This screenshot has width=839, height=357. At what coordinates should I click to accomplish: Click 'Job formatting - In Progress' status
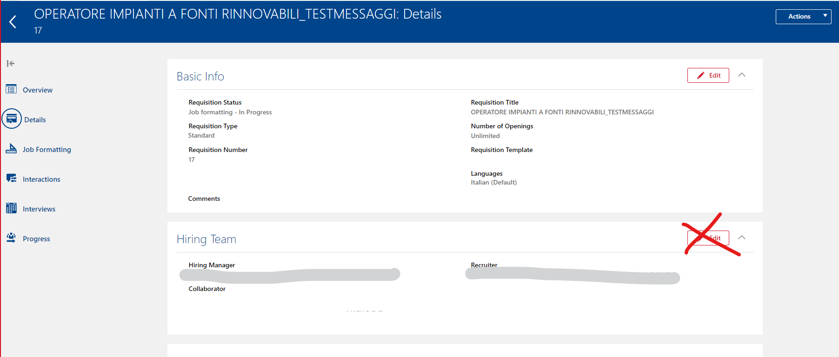[230, 112]
